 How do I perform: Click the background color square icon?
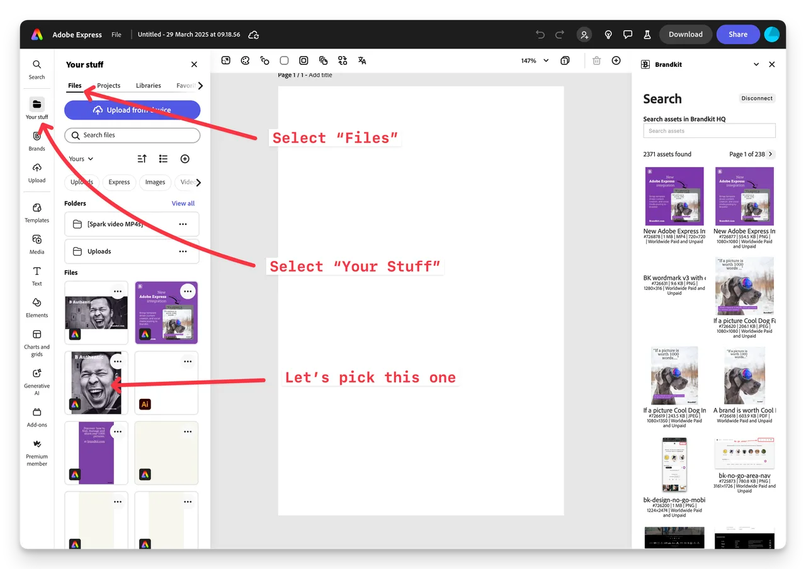point(284,60)
